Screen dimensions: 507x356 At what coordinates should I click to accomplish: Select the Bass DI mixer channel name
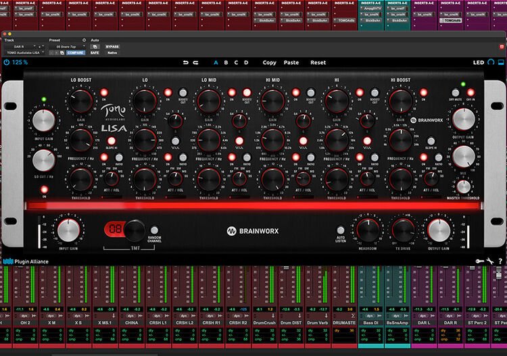pos(371,323)
